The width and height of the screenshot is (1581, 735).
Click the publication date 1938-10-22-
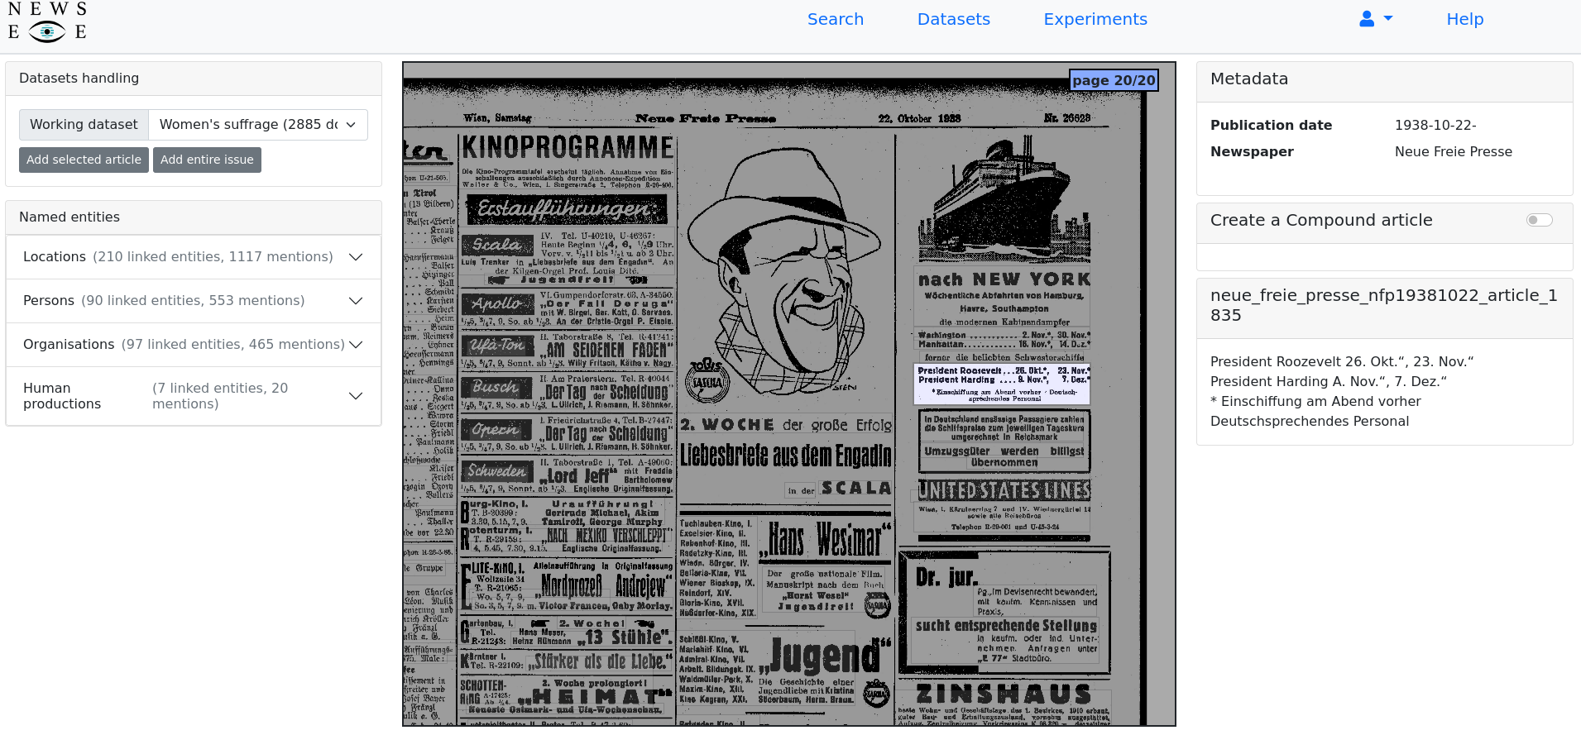click(x=1435, y=125)
